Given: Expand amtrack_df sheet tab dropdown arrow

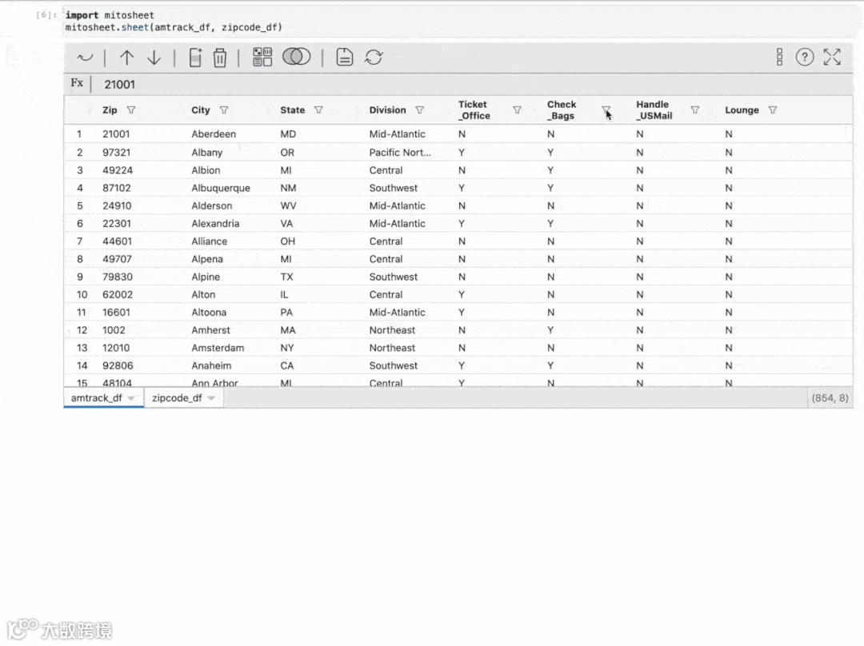Looking at the screenshot, I should click(131, 398).
